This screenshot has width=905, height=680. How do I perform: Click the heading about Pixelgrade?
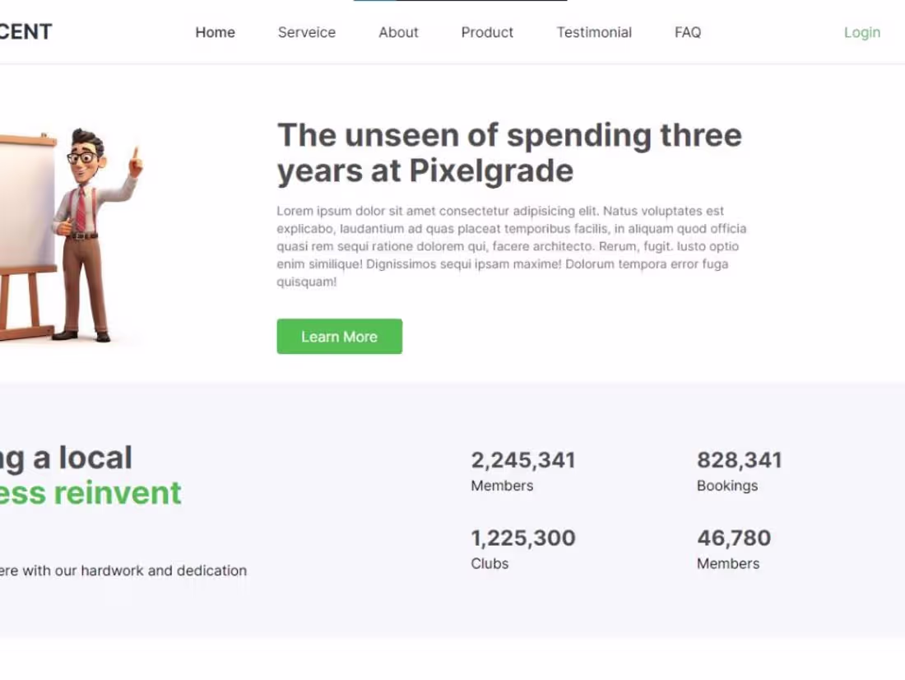(510, 152)
